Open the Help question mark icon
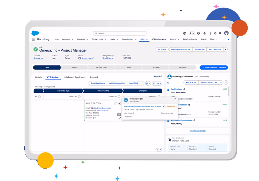The image size is (259, 181). (210, 33)
